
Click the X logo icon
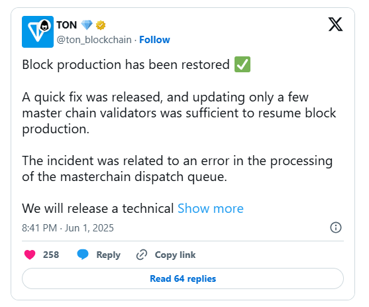336,25
